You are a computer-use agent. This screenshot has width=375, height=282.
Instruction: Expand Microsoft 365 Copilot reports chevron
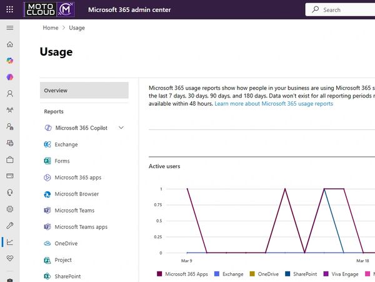[121, 128]
